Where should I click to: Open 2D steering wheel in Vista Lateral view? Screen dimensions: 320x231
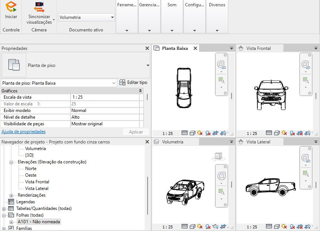click(x=306, y=158)
